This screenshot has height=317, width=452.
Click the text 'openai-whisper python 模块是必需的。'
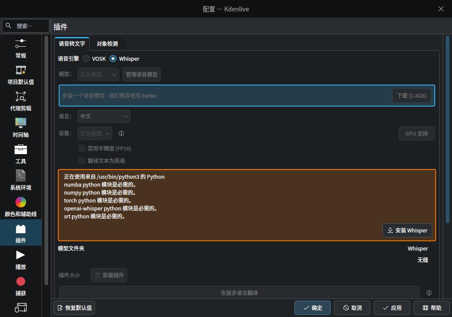click(x=111, y=208)
